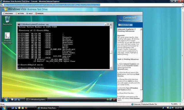The image size is (184, 110).
Task: Click the middle quick launch icon in console taskbar
Action: 16,99
